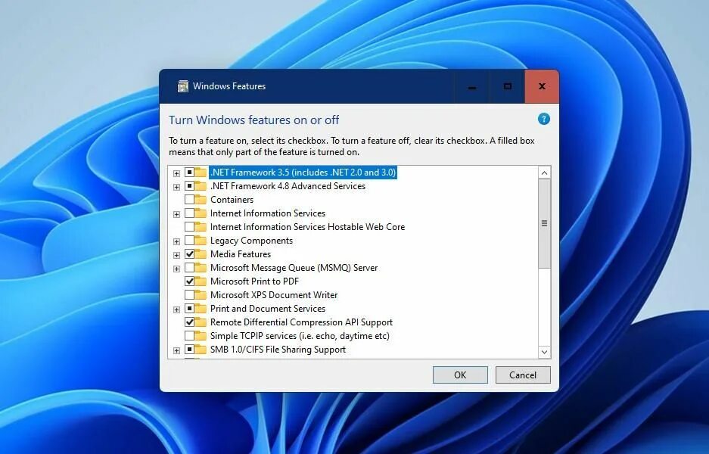Uncheck the Media Features checkbox

pyautogui.click(x=189, y=254)
